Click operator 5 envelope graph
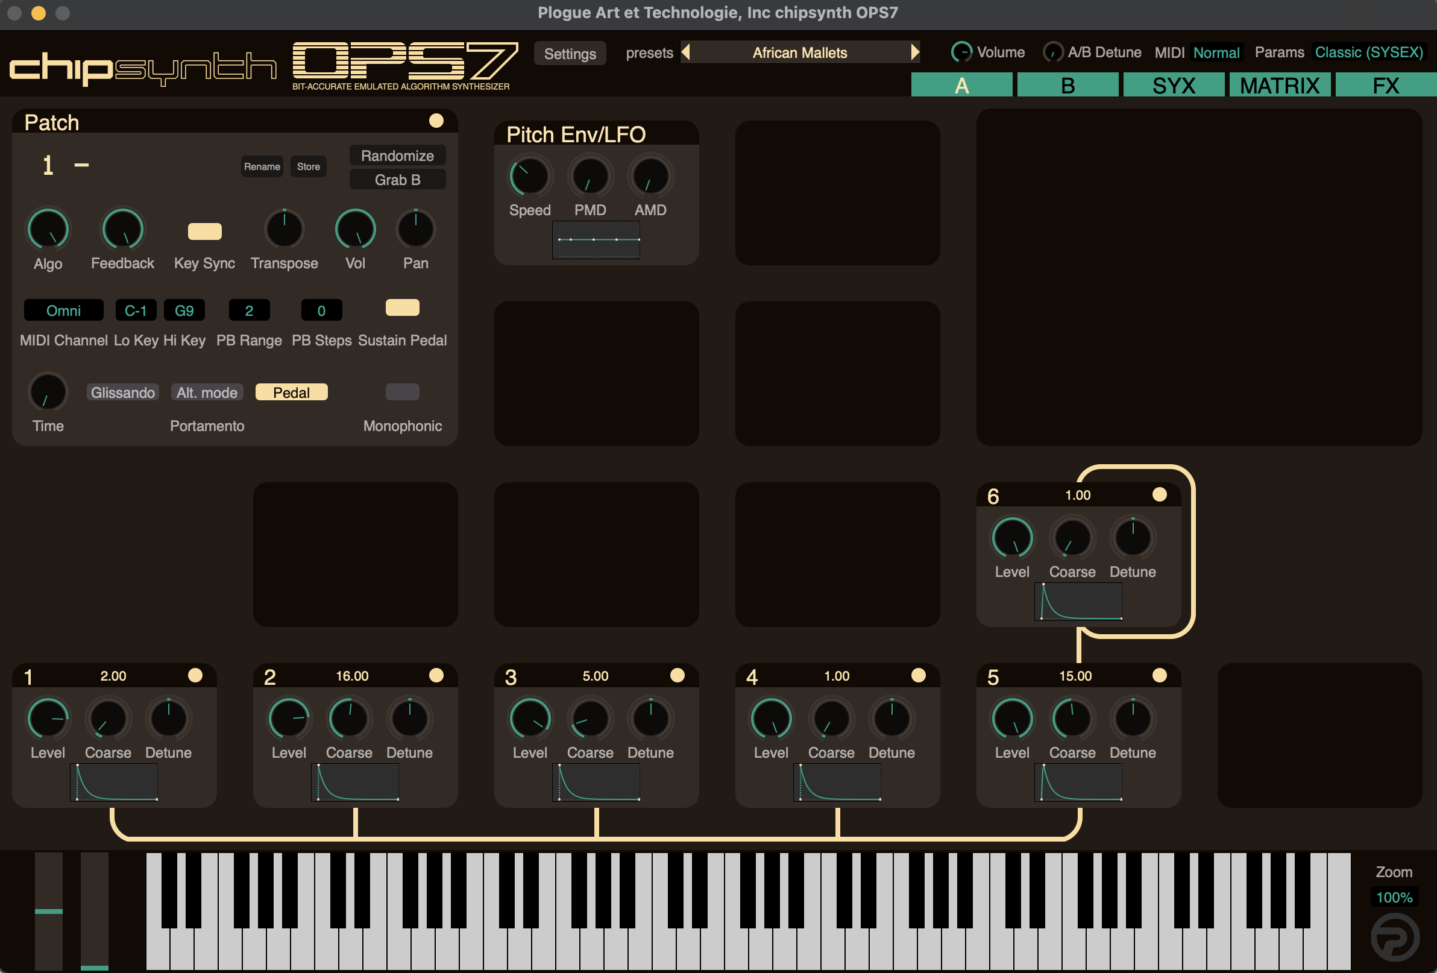The image size is (1437, 973). 1078,782
